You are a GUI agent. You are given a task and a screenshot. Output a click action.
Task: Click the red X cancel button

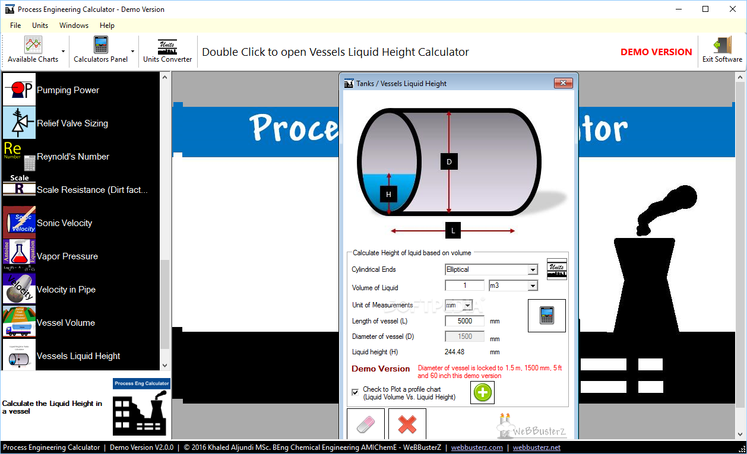click(407, 424)
